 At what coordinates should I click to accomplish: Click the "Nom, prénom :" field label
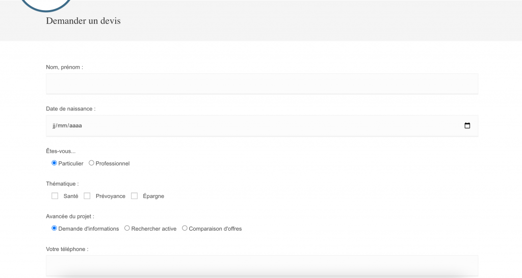point(64,67)
